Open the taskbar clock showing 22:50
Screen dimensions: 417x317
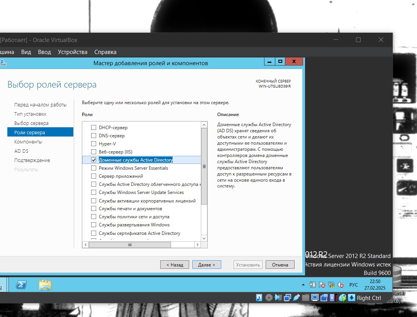click(x=375, y=285)
